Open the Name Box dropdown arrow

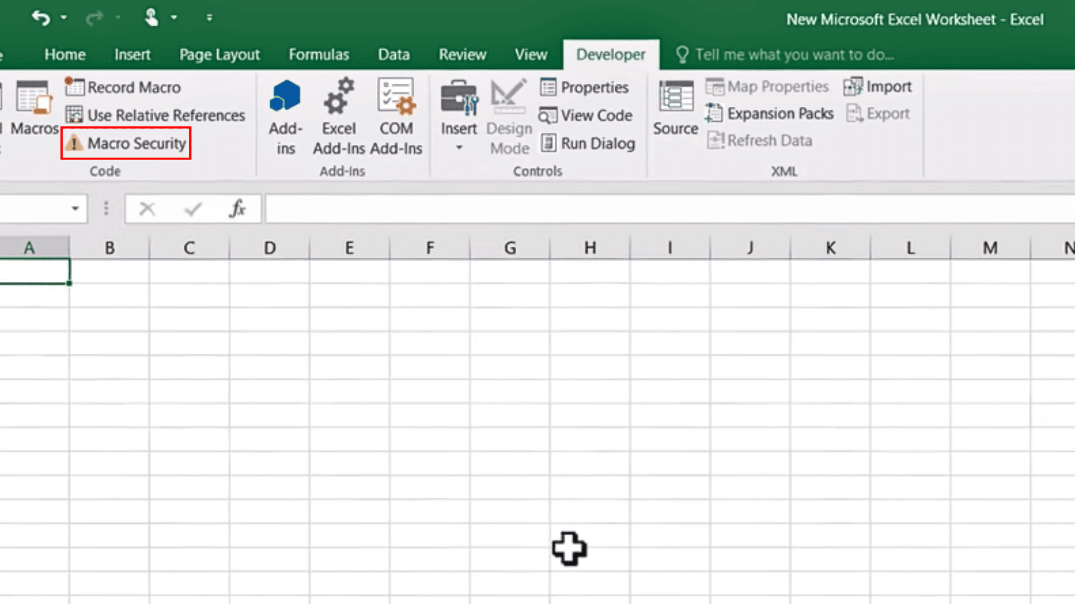click(x=75, y=209)
